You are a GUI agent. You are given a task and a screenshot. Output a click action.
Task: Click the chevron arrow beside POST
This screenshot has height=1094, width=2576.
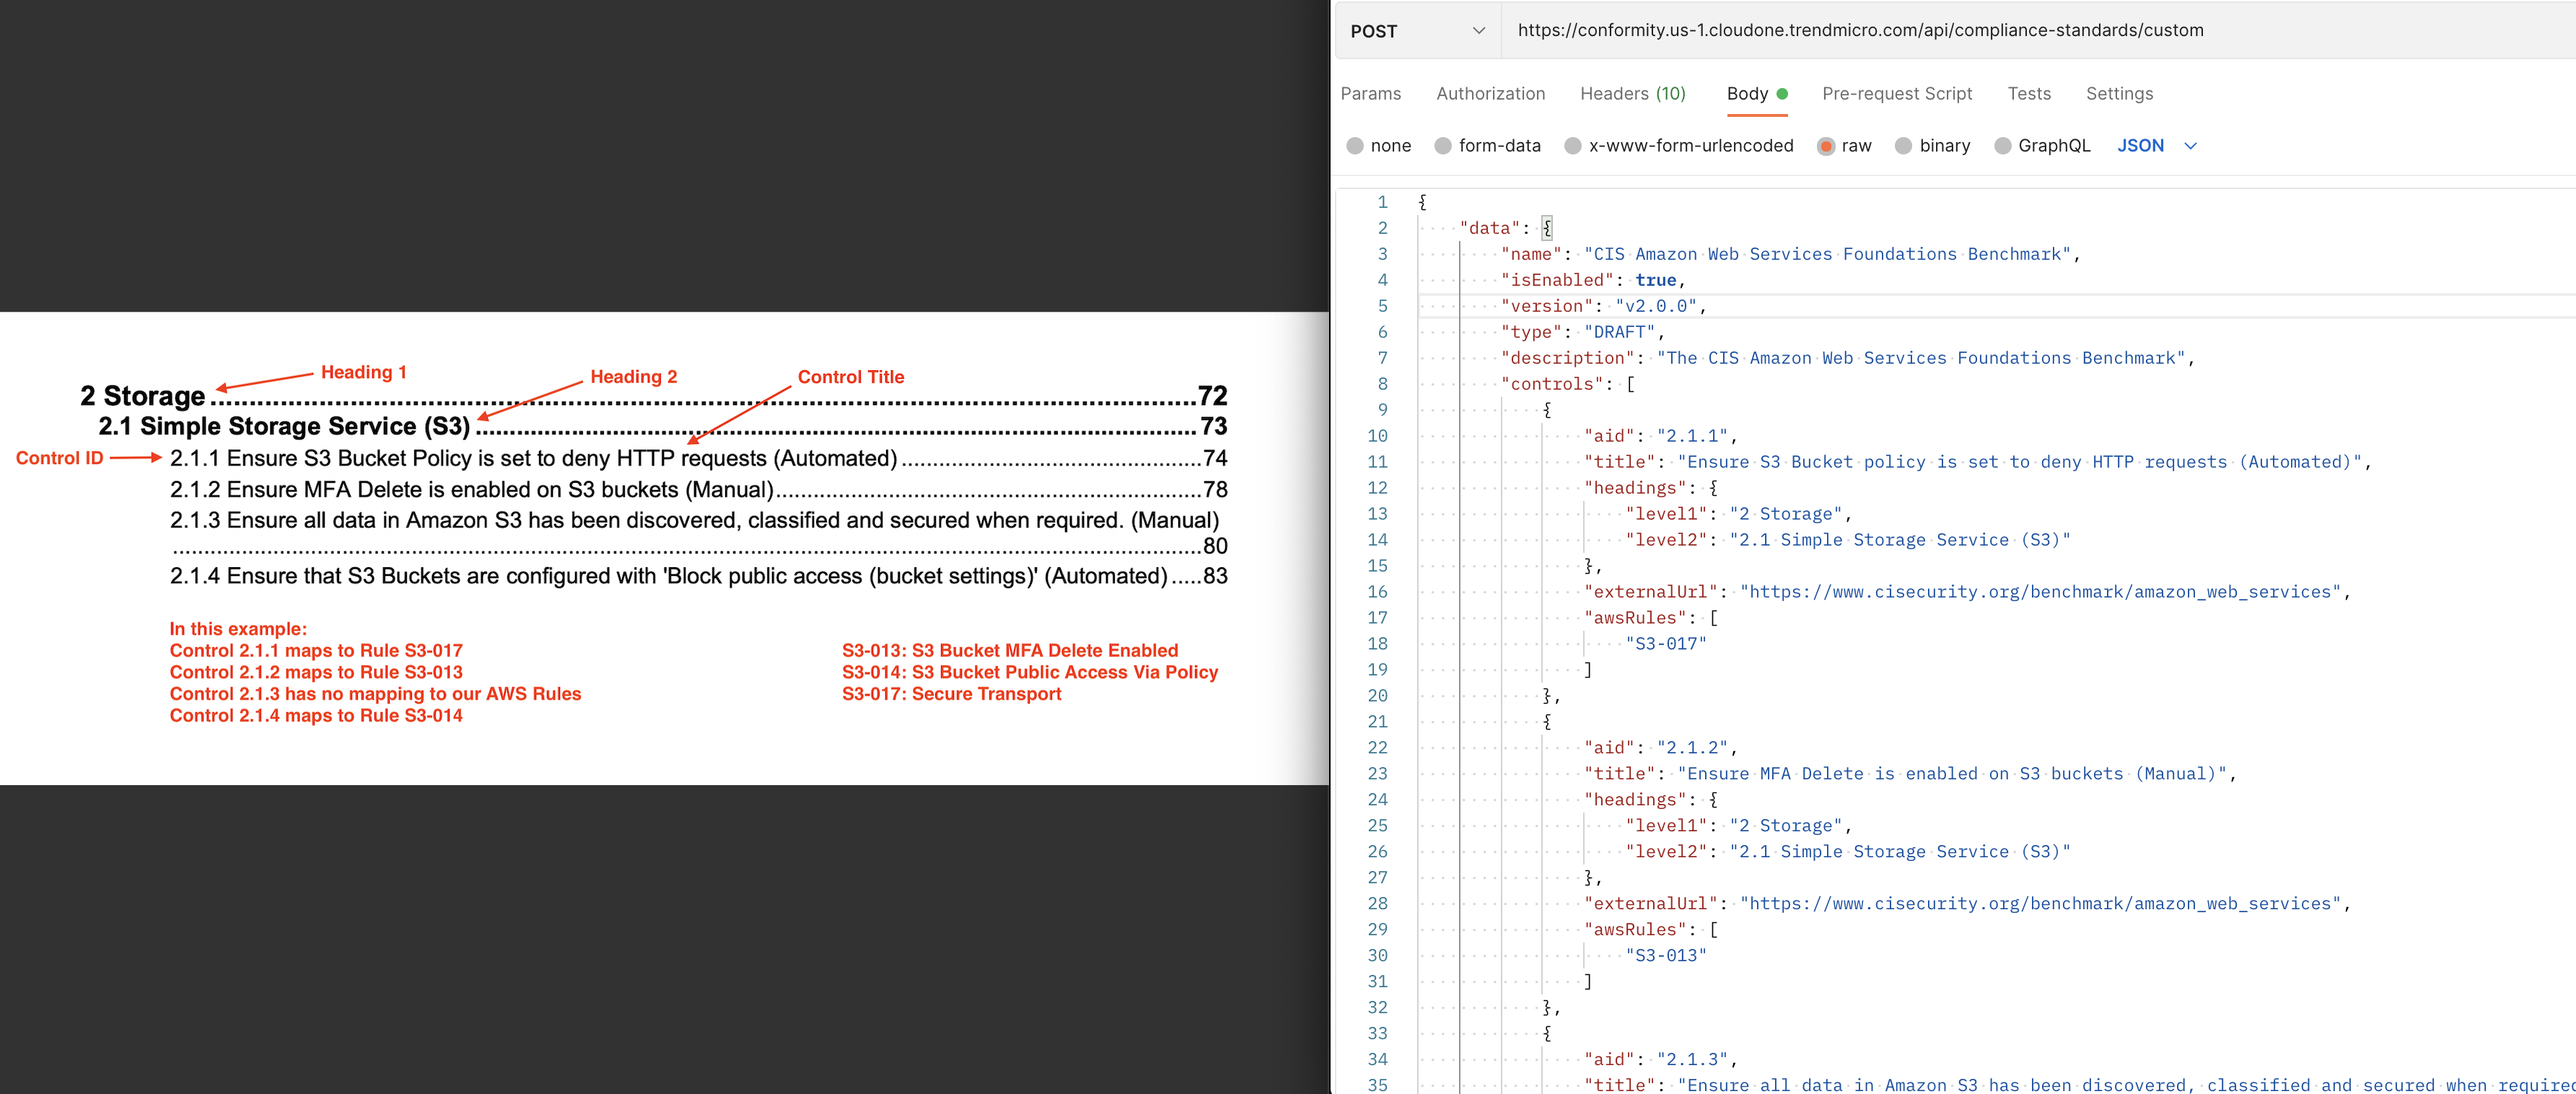coord(1478,31)
